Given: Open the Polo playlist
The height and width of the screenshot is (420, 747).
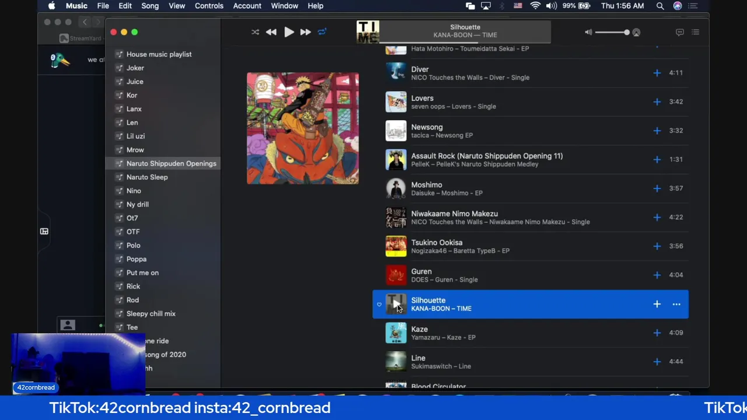Looking at the screenshot, I should pyautogui.click(x=134, y=246).
